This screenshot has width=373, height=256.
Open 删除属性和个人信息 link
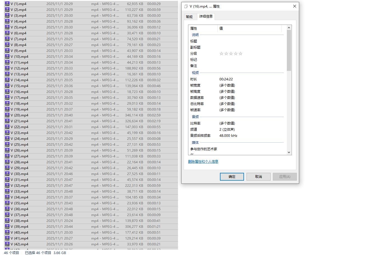[x=203, y=162]
